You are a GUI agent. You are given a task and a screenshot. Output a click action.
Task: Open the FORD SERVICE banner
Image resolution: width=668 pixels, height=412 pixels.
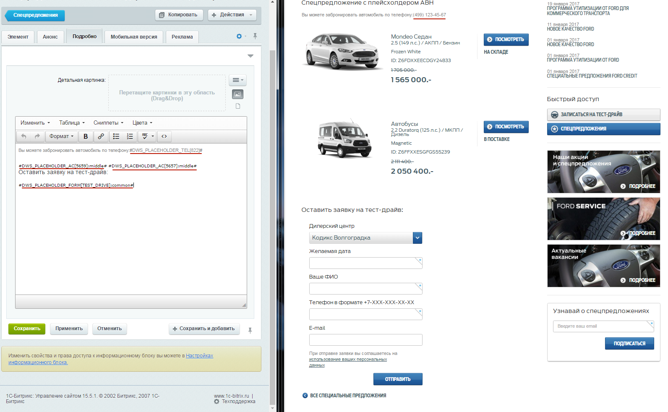click(x=603, y=219)
